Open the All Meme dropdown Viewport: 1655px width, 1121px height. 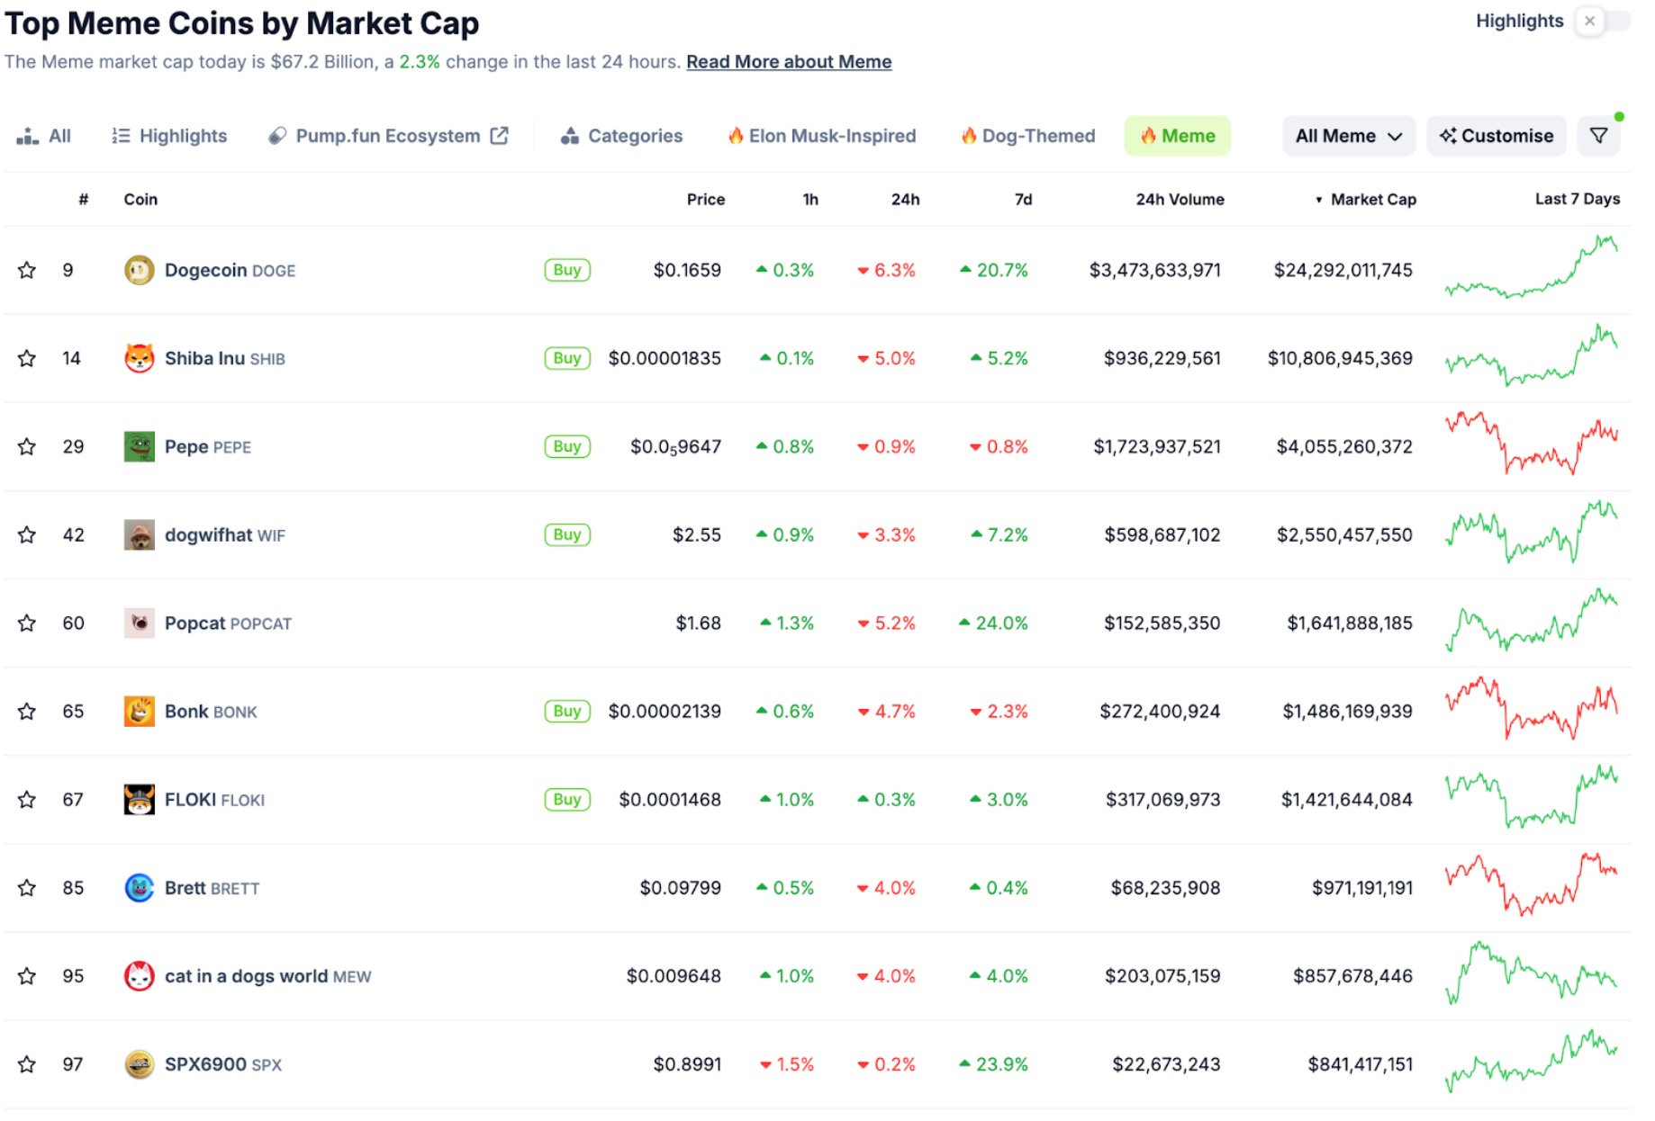tap(1348, 136)
